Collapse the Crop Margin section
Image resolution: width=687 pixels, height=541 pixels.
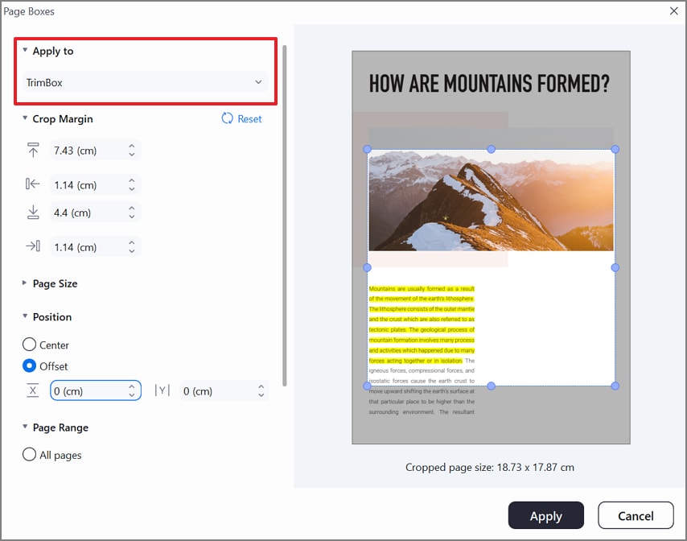(24, 118)
